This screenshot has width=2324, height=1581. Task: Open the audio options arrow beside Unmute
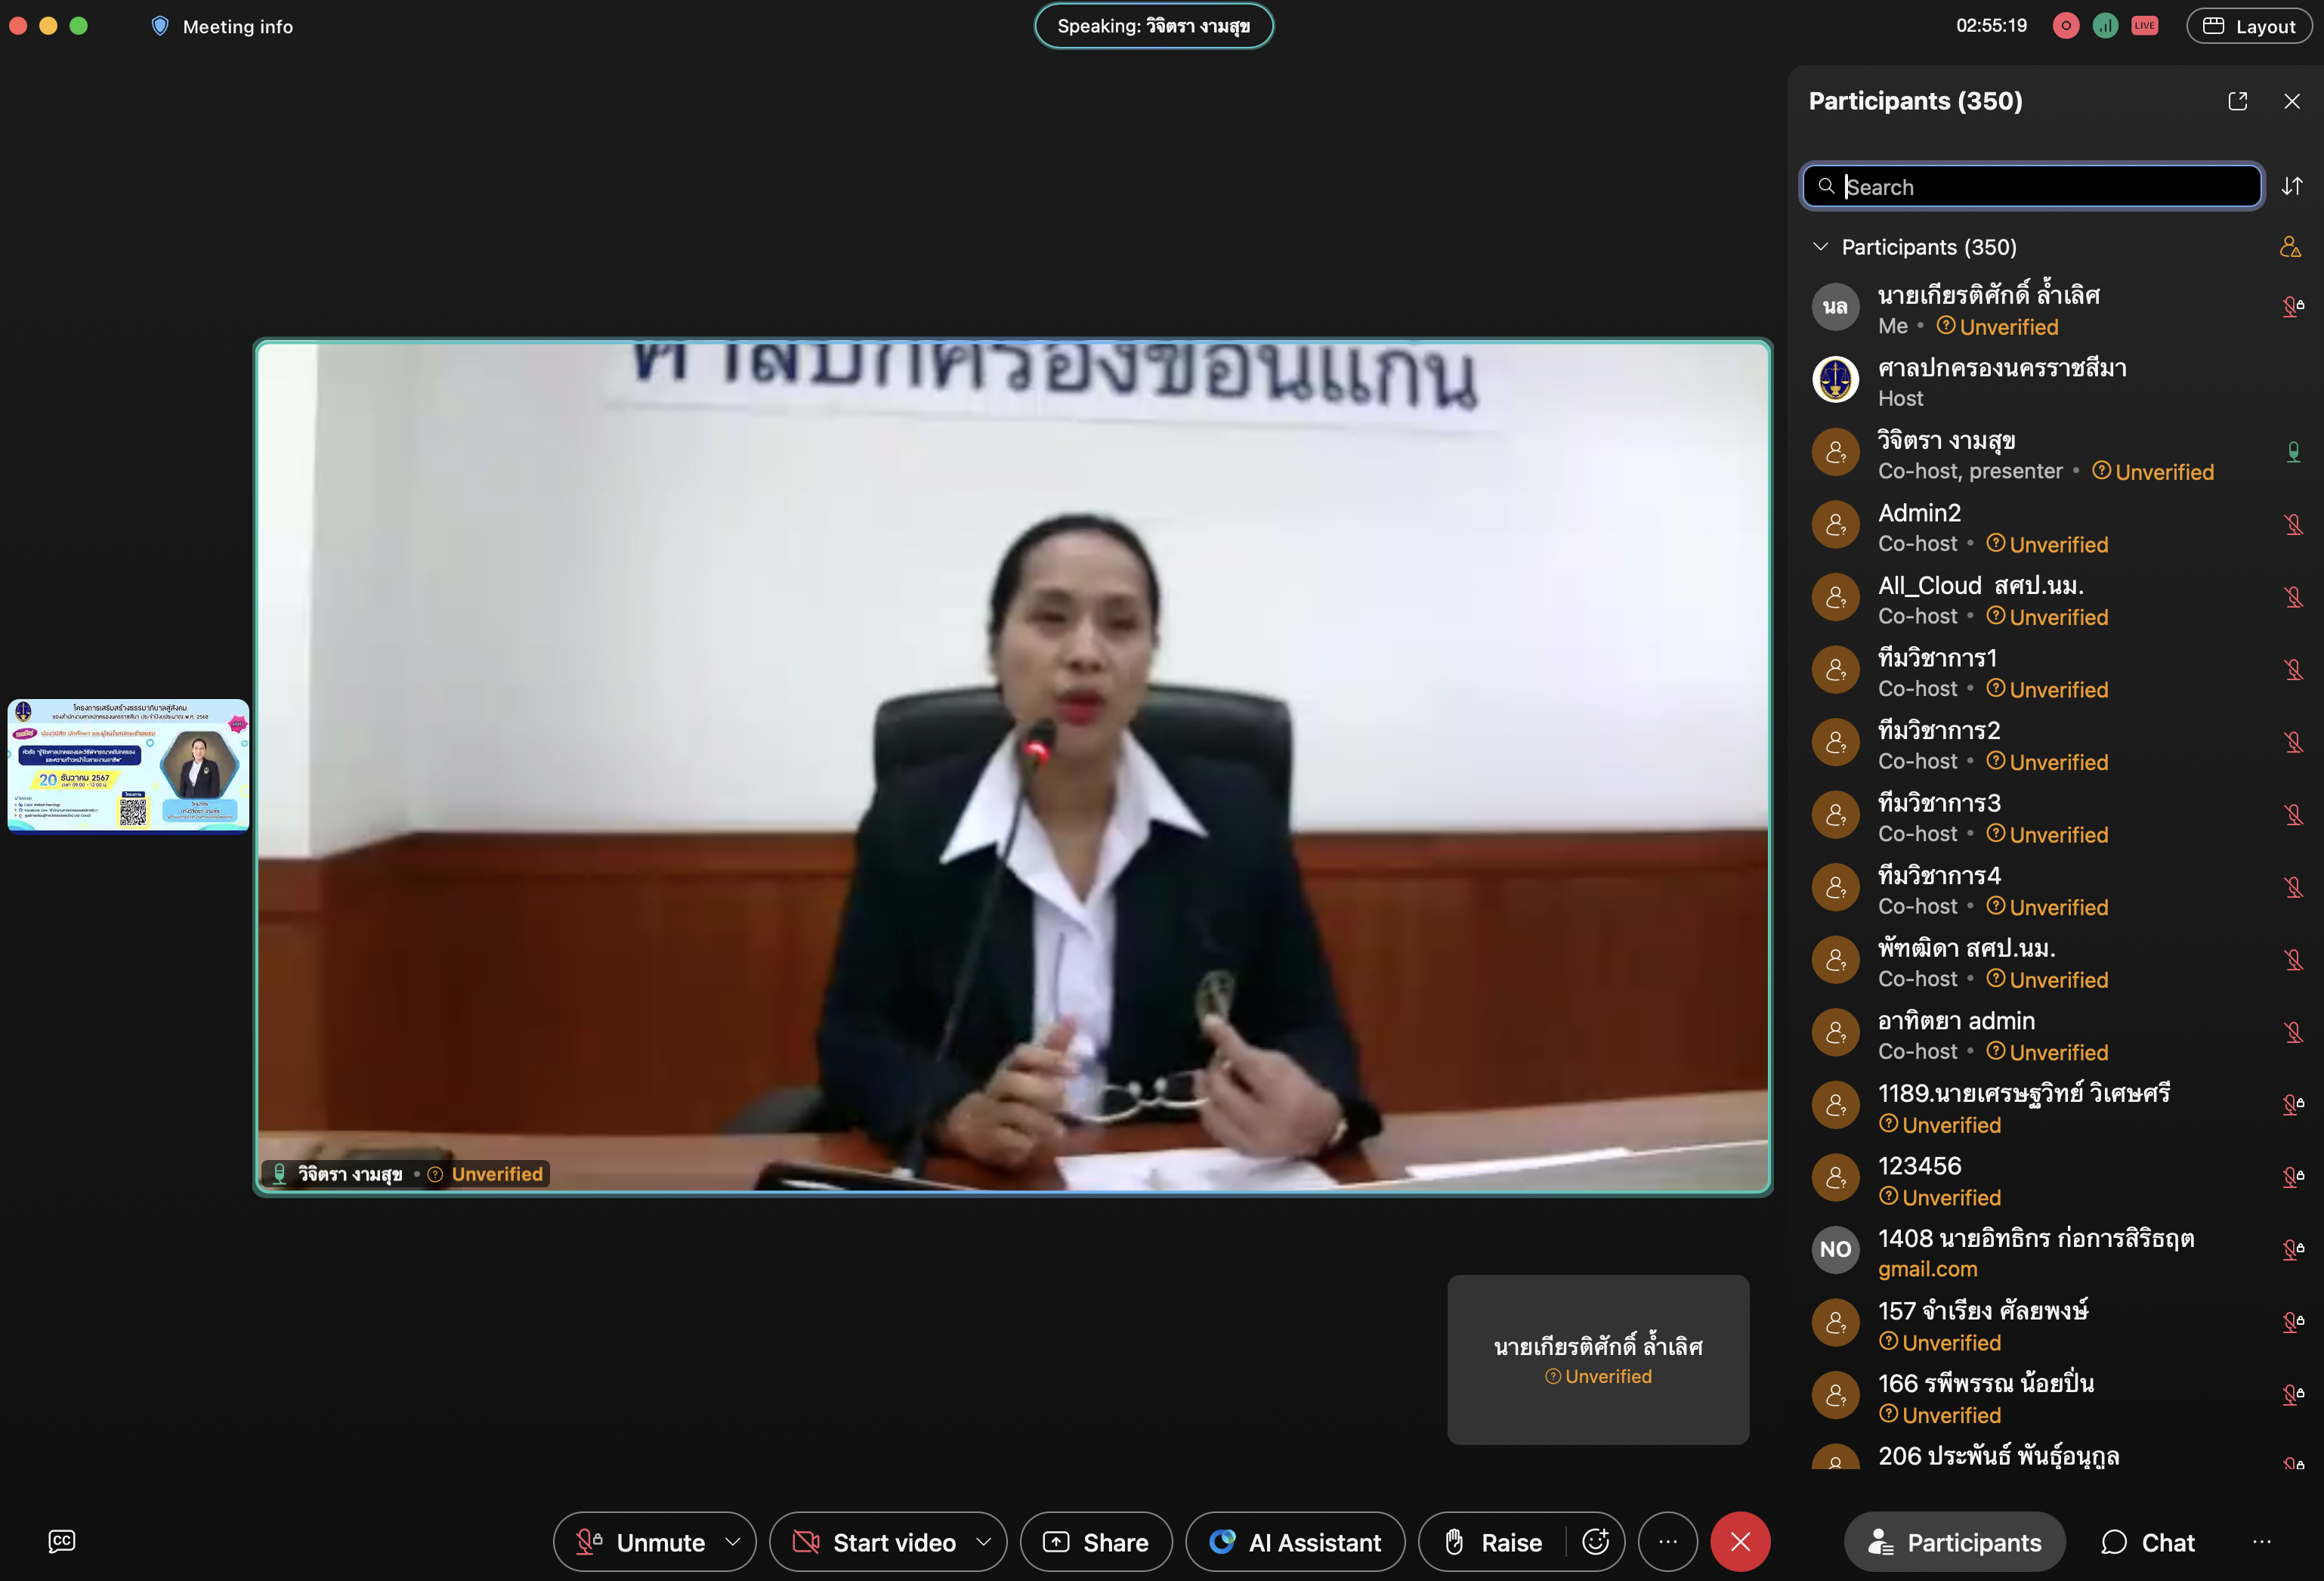pos(733,1541)
